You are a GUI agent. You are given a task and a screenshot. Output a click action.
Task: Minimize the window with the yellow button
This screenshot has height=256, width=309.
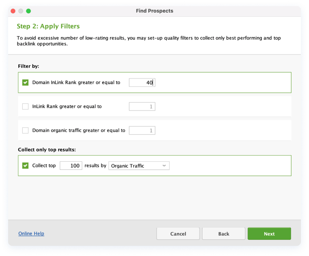pos(21,11)
